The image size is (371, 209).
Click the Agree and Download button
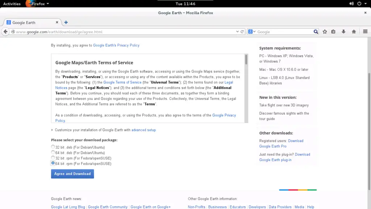(72, 174)
